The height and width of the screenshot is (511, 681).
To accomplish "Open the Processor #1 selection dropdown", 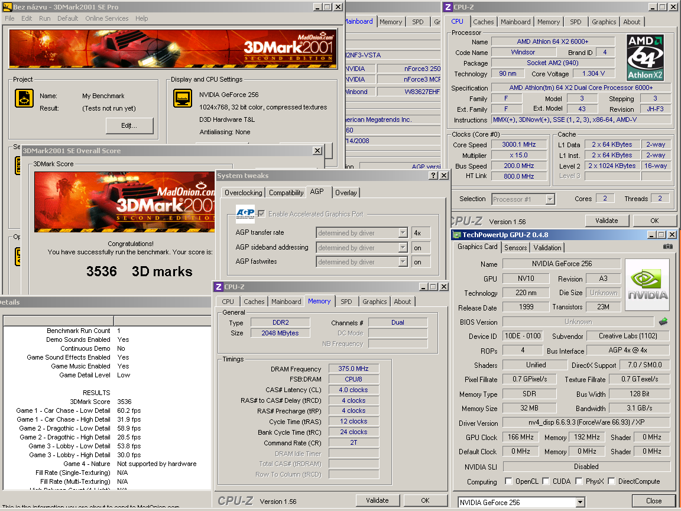I will [550, 199].
